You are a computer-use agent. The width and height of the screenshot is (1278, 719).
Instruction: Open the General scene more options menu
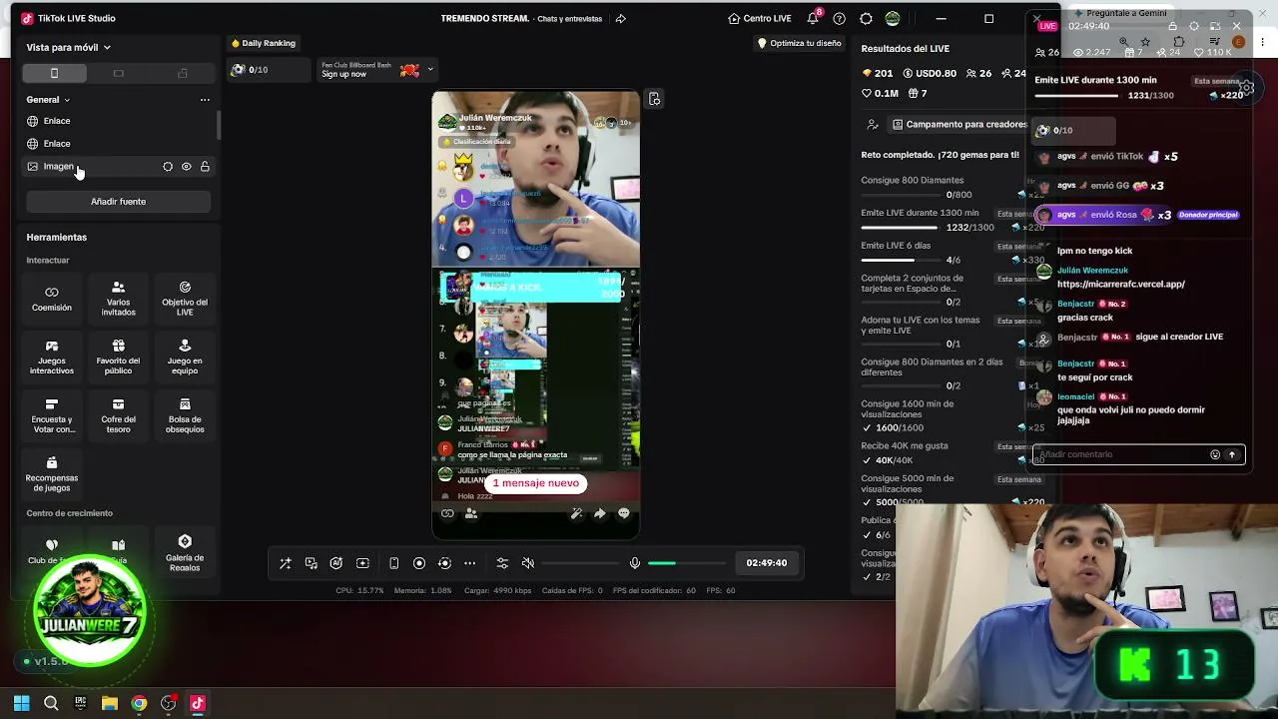tap(205, 100)
